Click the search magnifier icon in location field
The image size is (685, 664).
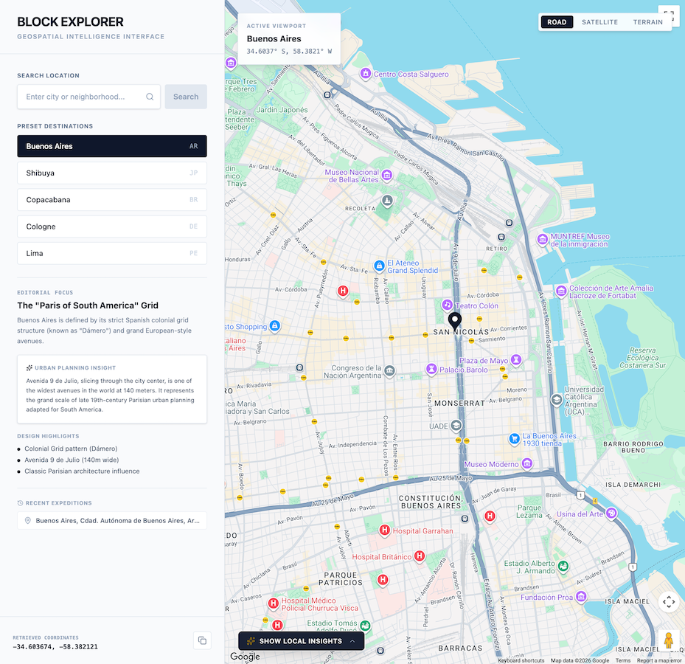coord(150,97)
